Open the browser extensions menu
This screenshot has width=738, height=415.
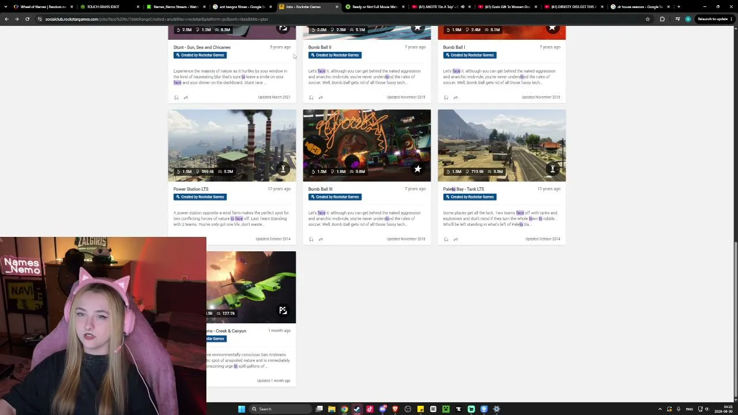(x=662, y=19)
